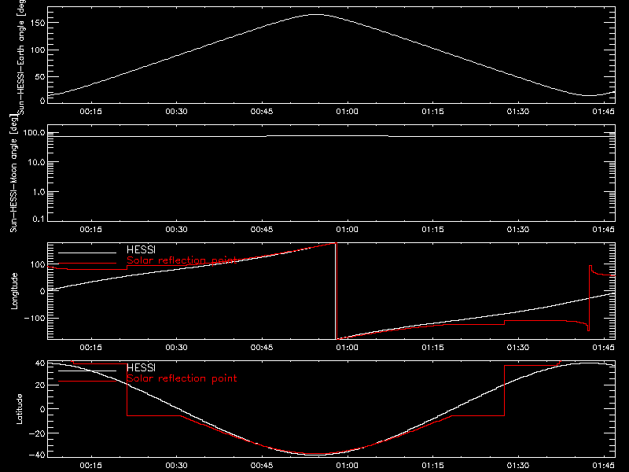Viewport: 629px width, 472px height.
Task: Select the 100.0 tick on Moon angle plot
Action: pos(35,133)
